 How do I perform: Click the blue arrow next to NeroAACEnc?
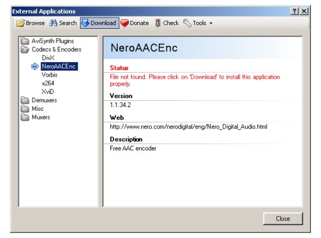coord(35,66)
